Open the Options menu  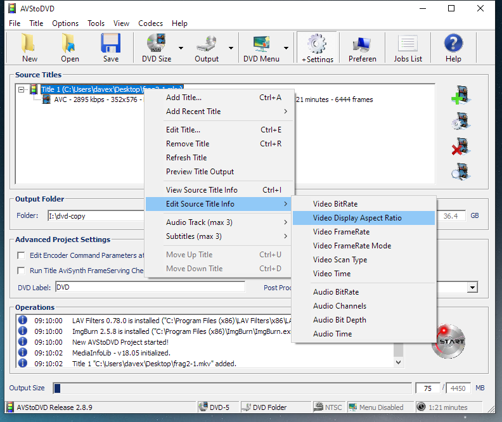click(65, 23)
